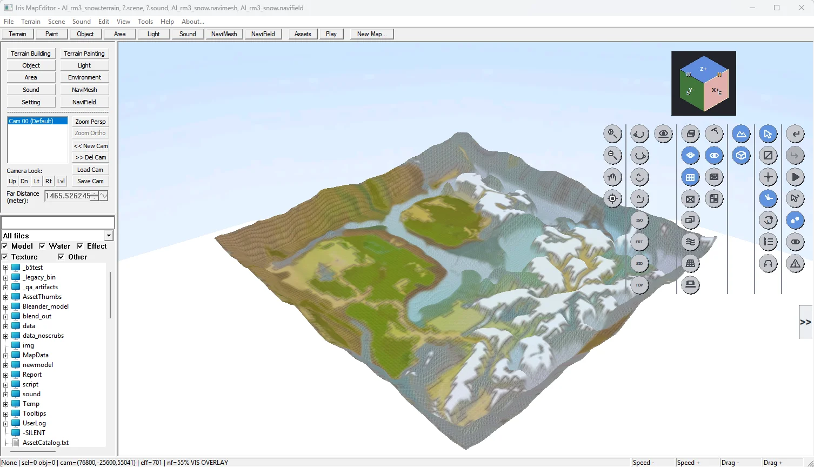Viewport: 814px width, 467px height.
Task: Toggle the blue 3D cube object icon
Action: 741,156
